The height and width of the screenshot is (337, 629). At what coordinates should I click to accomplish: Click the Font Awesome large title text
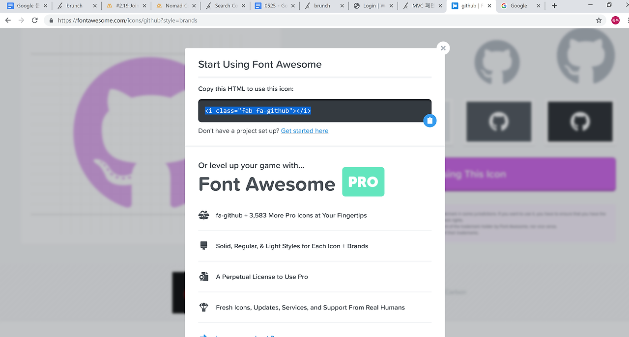[267, 184]
